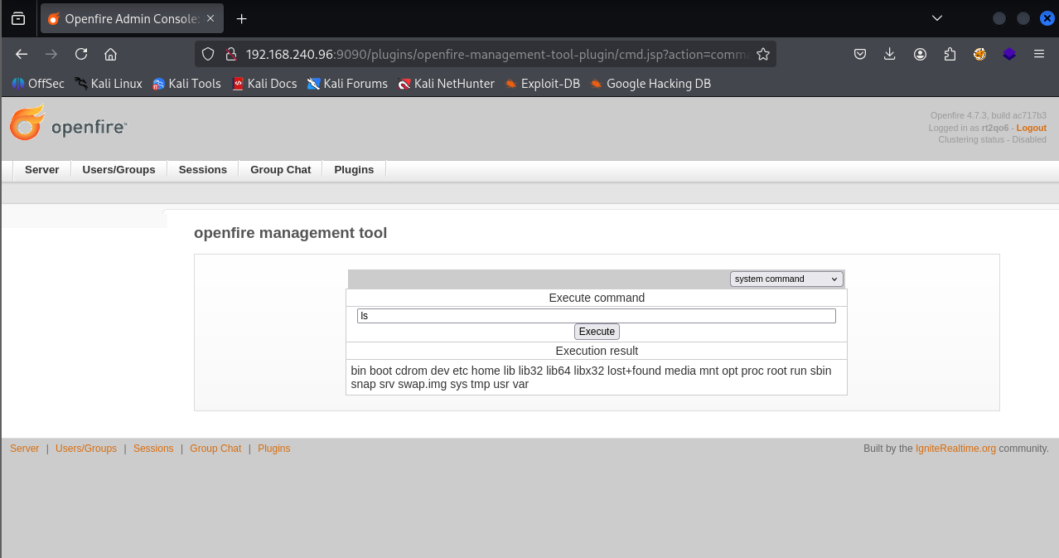Open the Users/Groups tab
Viewport: 1059px width, 558px height.
pyautogui.click(x=118, y=169)
